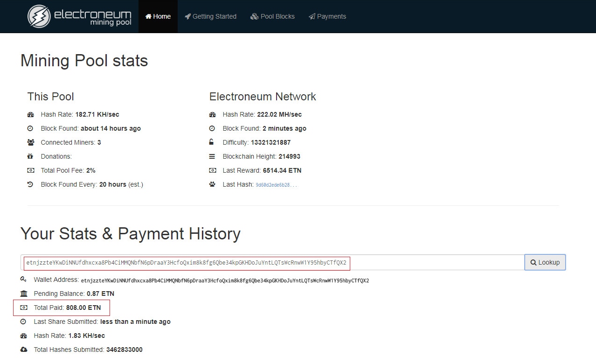596x364 pixels.
Task: Click the paper plane icon beside Payments
Action: pyautogui.click(x=312, y=16)
